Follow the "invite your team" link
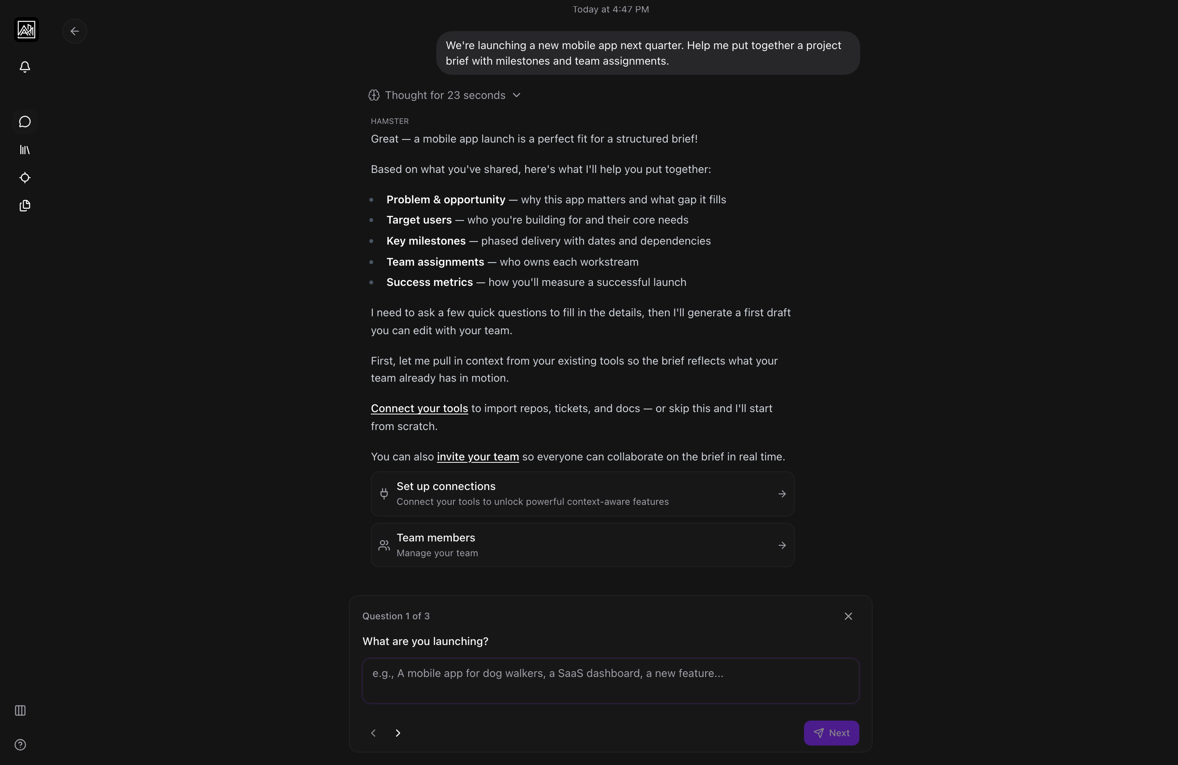Screen dimensions: 1178x765 (478, 457)
